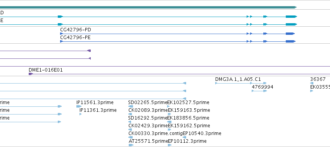Click the EP10540.3prime feature block
The image size is (330, 147).
point(184,137)
